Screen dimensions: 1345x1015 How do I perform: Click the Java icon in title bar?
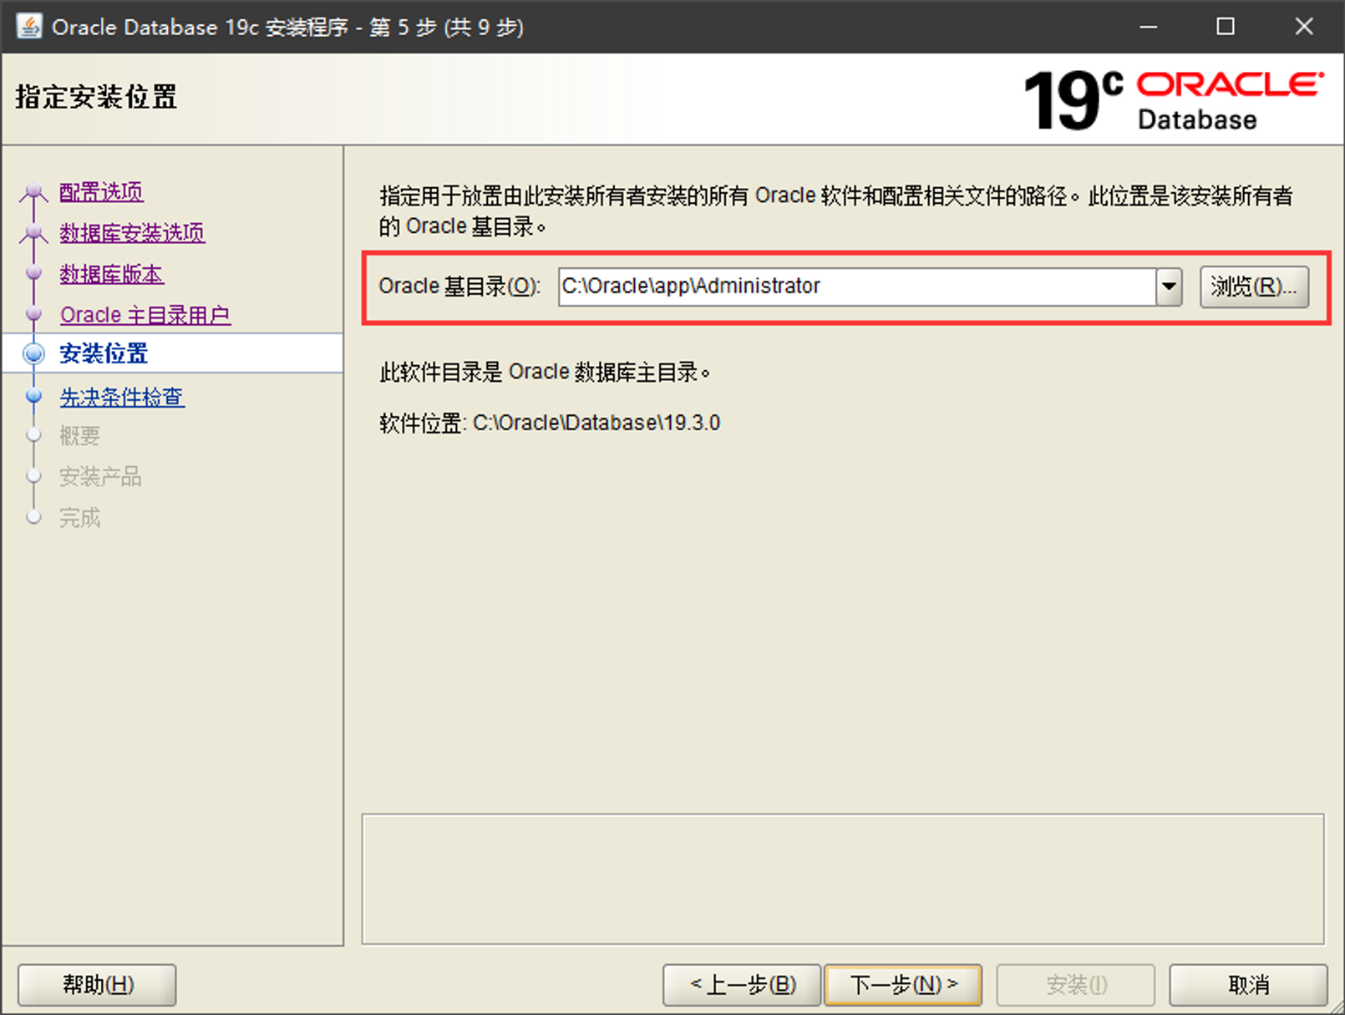pos(29,27)
